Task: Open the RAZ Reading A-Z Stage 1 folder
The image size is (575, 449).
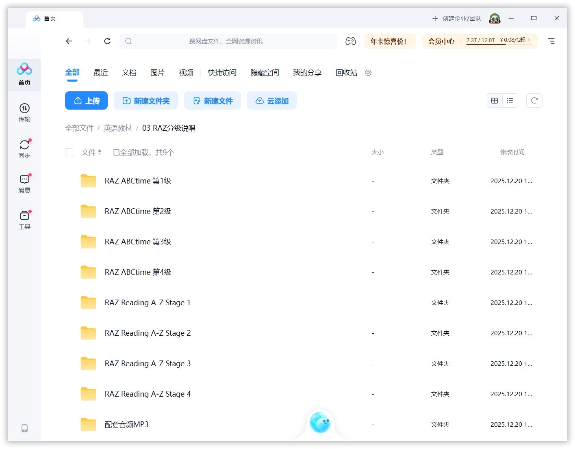Action: point(148,302)
